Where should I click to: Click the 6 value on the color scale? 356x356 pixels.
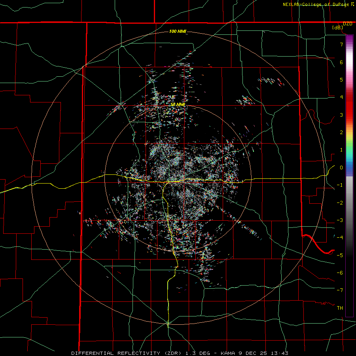pos(341,62)
